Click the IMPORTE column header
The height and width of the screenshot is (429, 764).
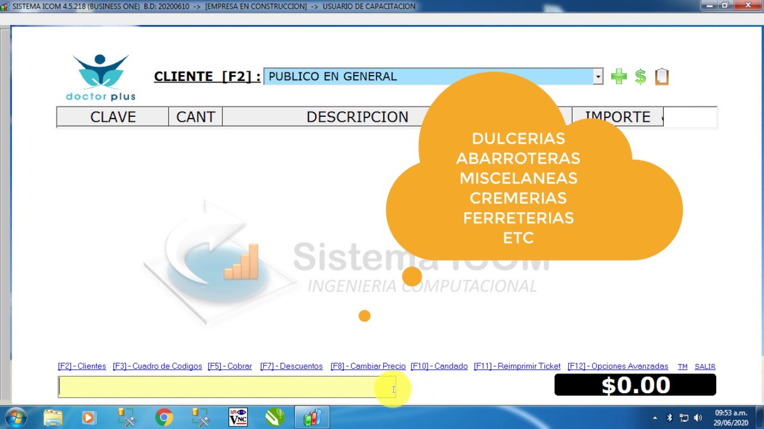point(618,117)
